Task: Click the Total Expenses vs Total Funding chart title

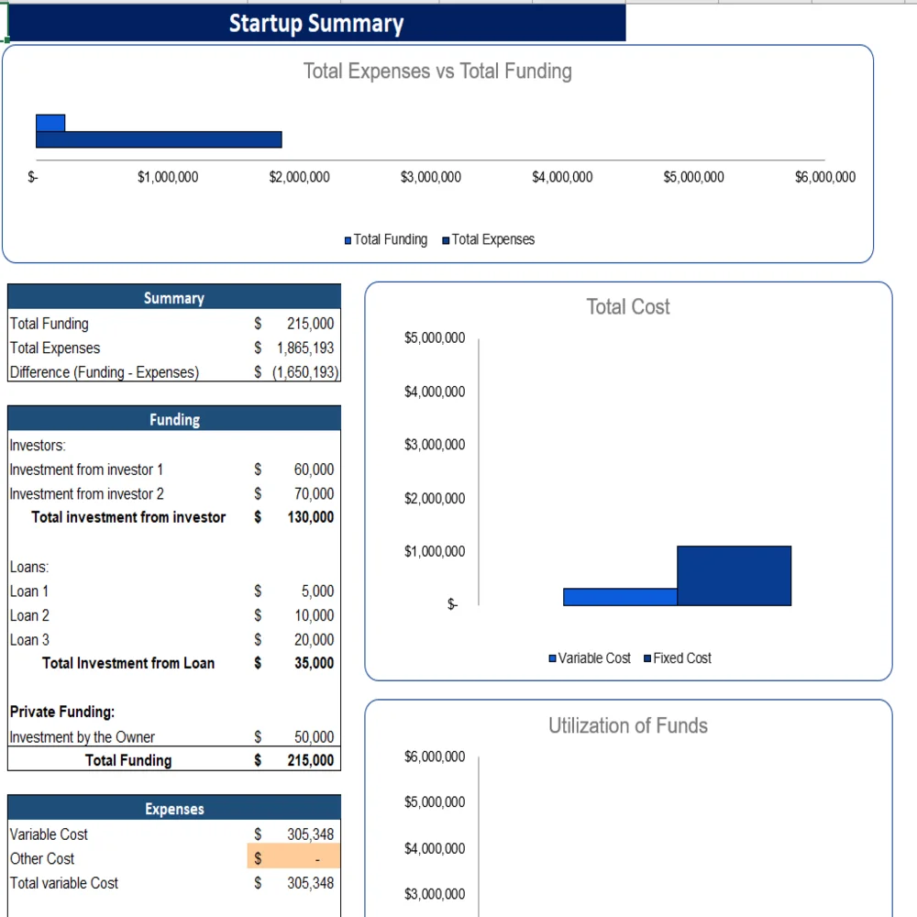Action: [x=437, y=71]
